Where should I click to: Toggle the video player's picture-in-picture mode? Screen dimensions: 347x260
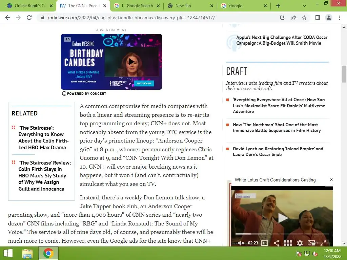click(x=311, y=243)
